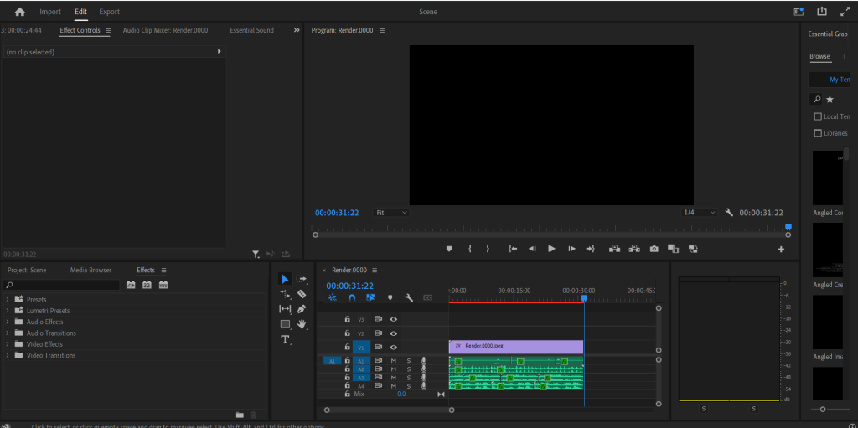This screenshot has width=858, height=428.
Task: Expand the Video Transitions folder
Action: tap(8, 355)
